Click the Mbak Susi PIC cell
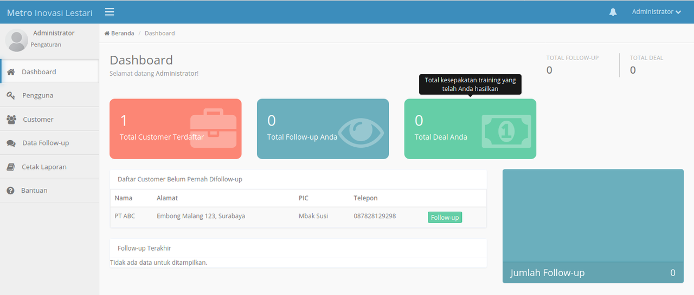 313,216
